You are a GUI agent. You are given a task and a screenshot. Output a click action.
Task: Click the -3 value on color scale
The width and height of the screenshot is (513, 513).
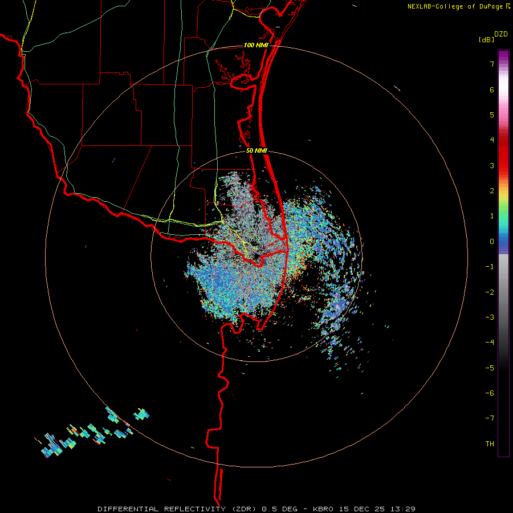[x=490, y=317]
